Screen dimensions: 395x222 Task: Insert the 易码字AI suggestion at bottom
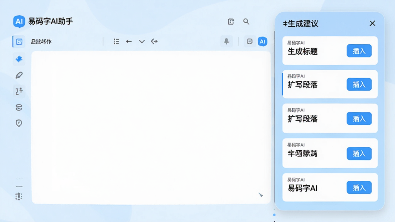[x=359, y=188]
